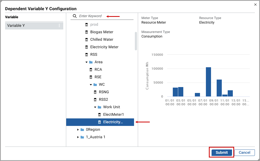Collapse the WC folder arrow
The image size is (260, 161).
click(91, 85)
